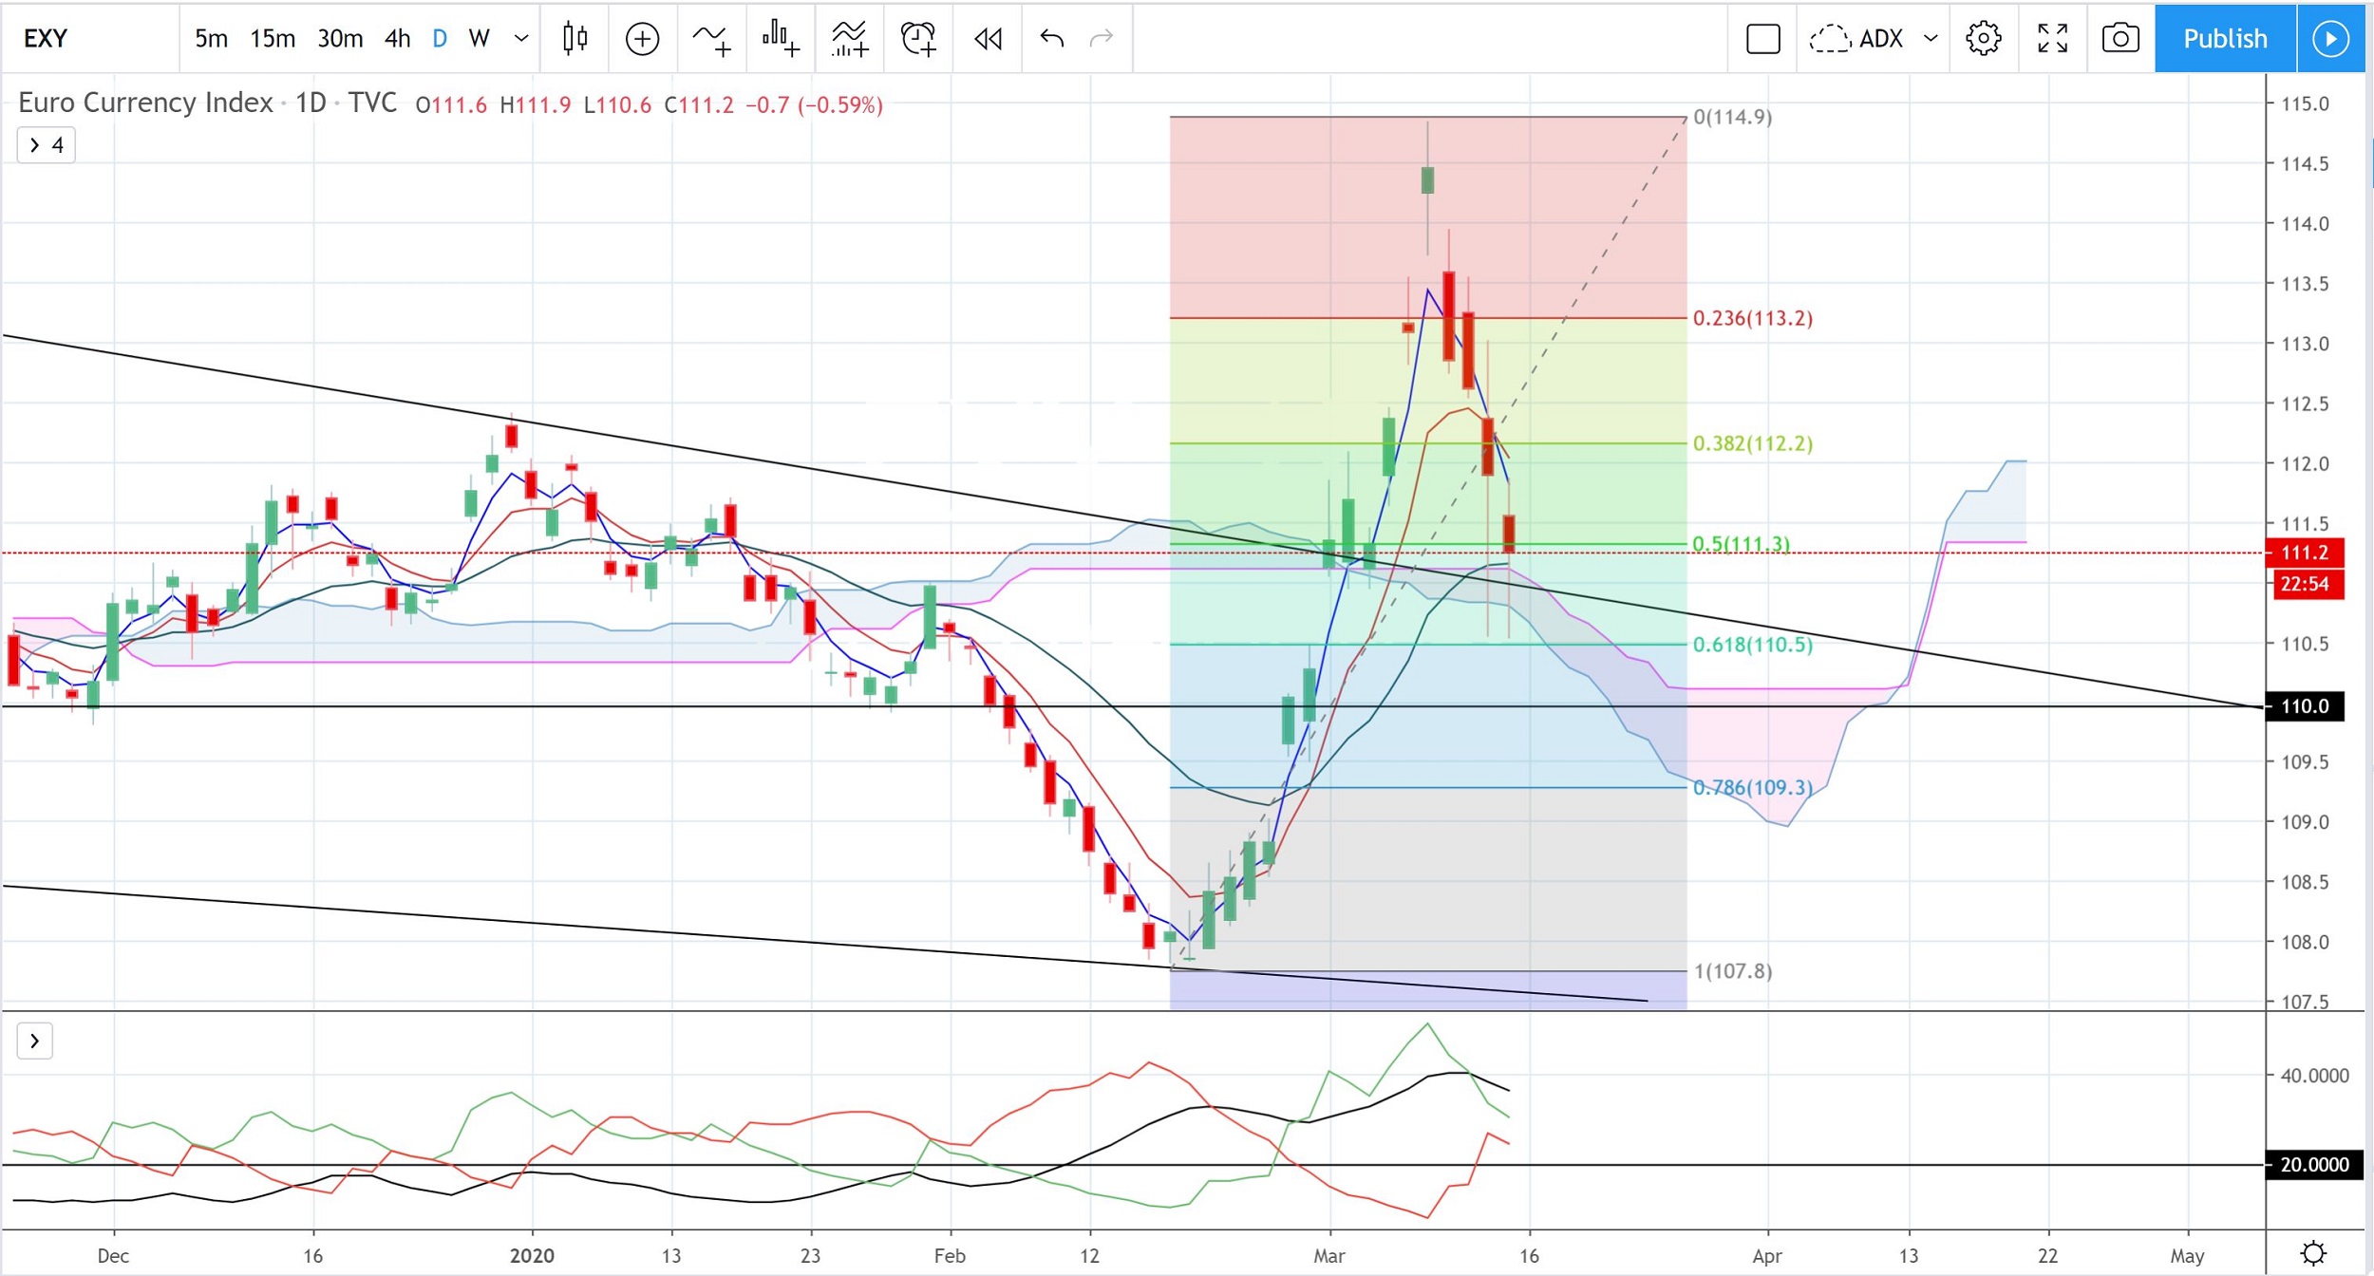Click the 20.0000 level label in ADX pane
This screenshot has height=1276, width=2374.
(x=2314, y=1165)
